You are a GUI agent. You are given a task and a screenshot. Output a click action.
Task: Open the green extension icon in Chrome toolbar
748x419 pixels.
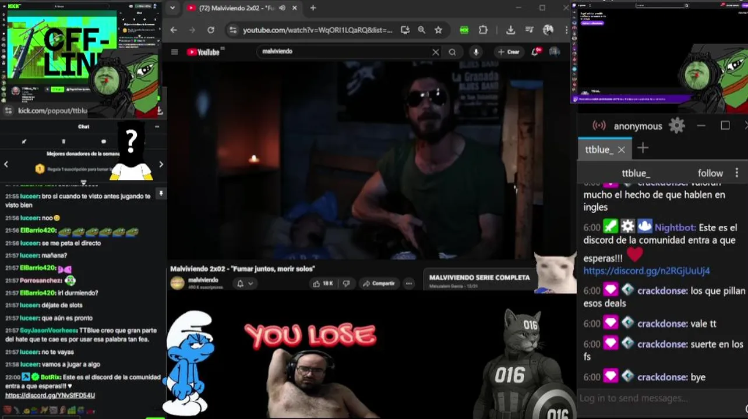pyautogui.click(x=464, y=30)
